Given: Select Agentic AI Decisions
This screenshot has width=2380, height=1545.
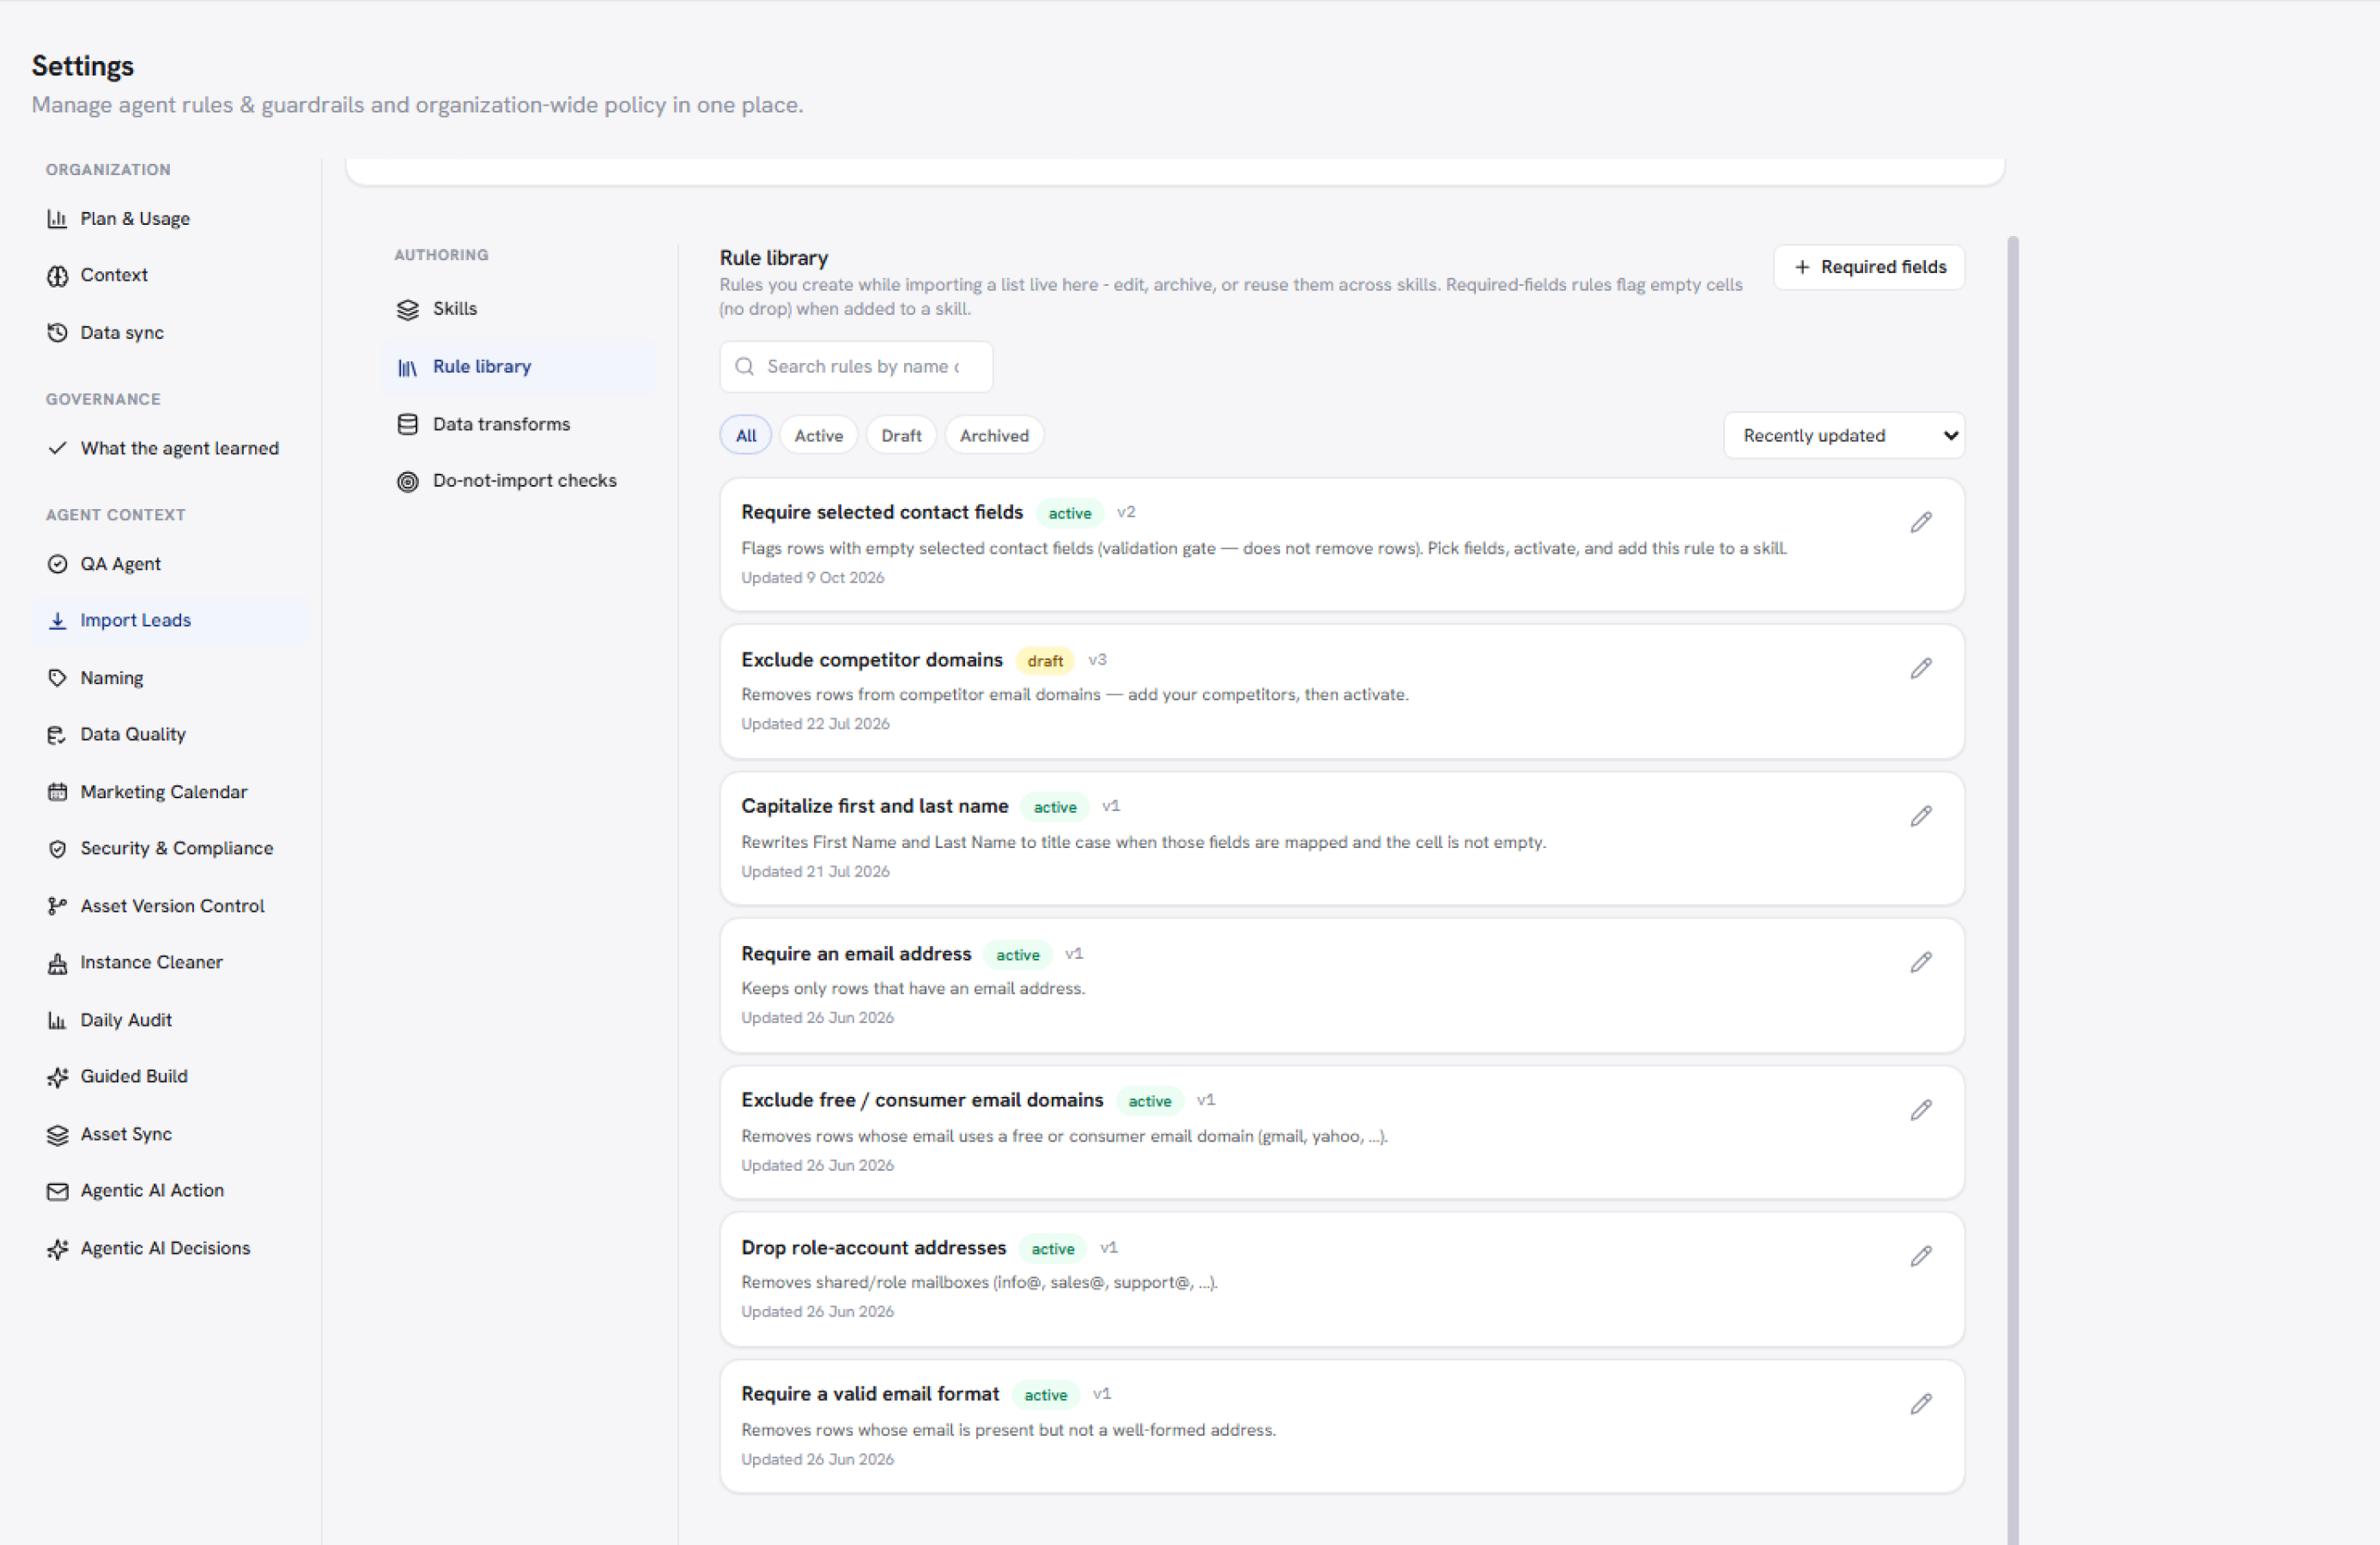Looking at the screenshot, I should point(170,1248).
